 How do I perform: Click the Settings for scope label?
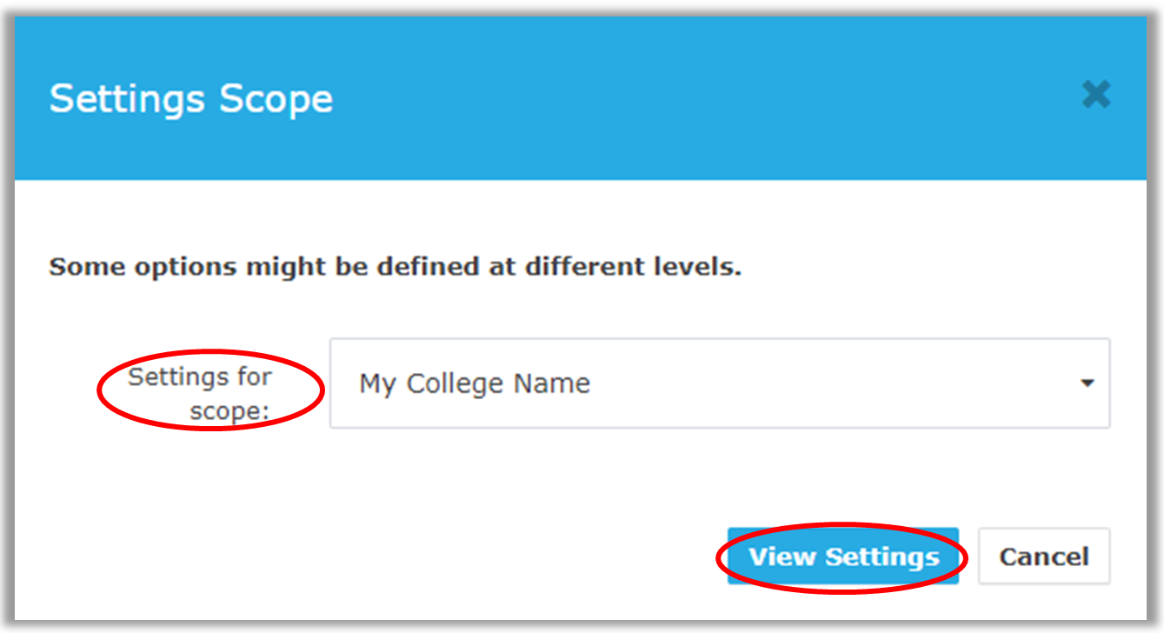click(x=200, y=394)
